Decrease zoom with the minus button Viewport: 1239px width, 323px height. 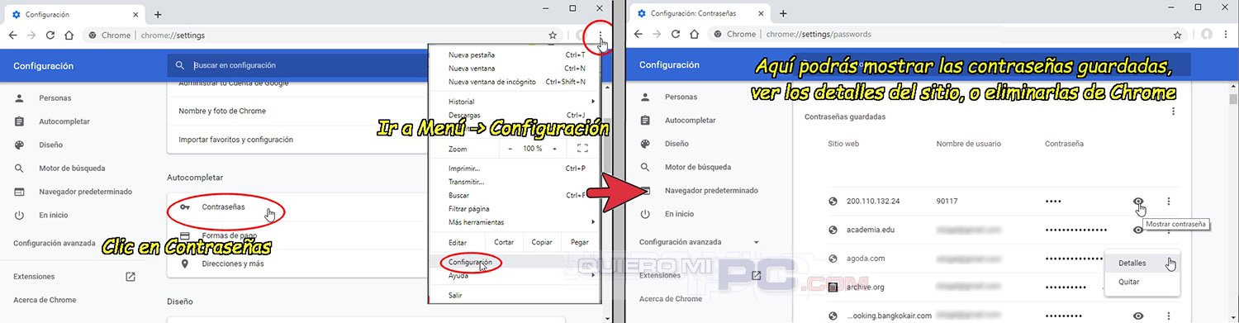[x=510, y=149]
